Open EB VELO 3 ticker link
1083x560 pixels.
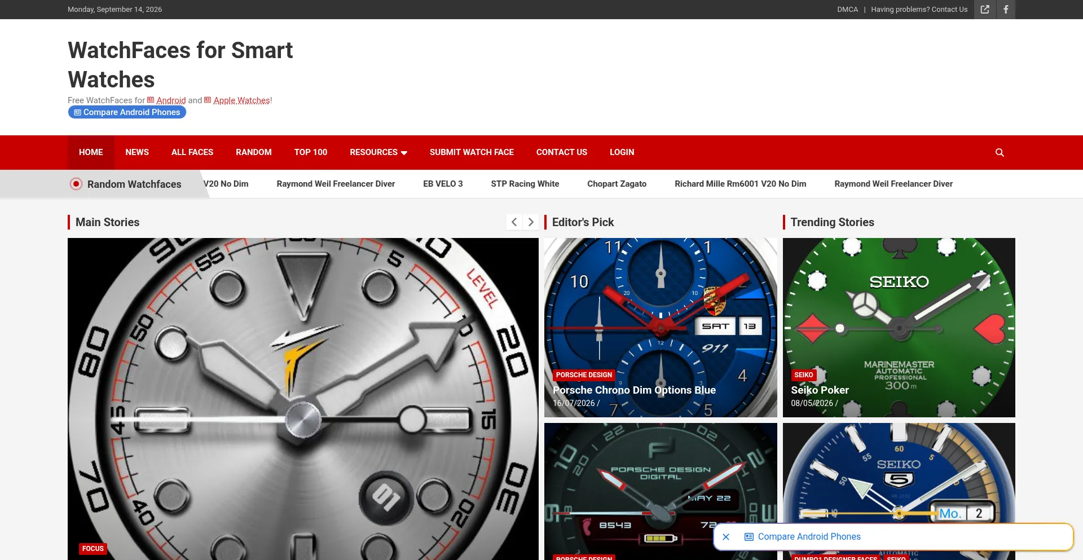tap(443, 184)
